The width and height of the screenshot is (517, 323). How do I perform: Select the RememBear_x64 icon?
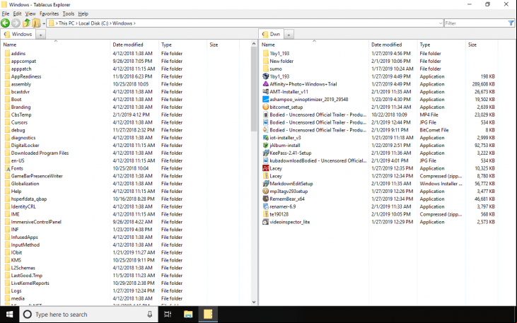(265, 199)
